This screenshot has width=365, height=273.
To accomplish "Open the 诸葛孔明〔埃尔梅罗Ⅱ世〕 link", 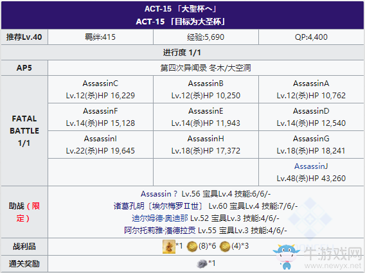I will [159, 206].
